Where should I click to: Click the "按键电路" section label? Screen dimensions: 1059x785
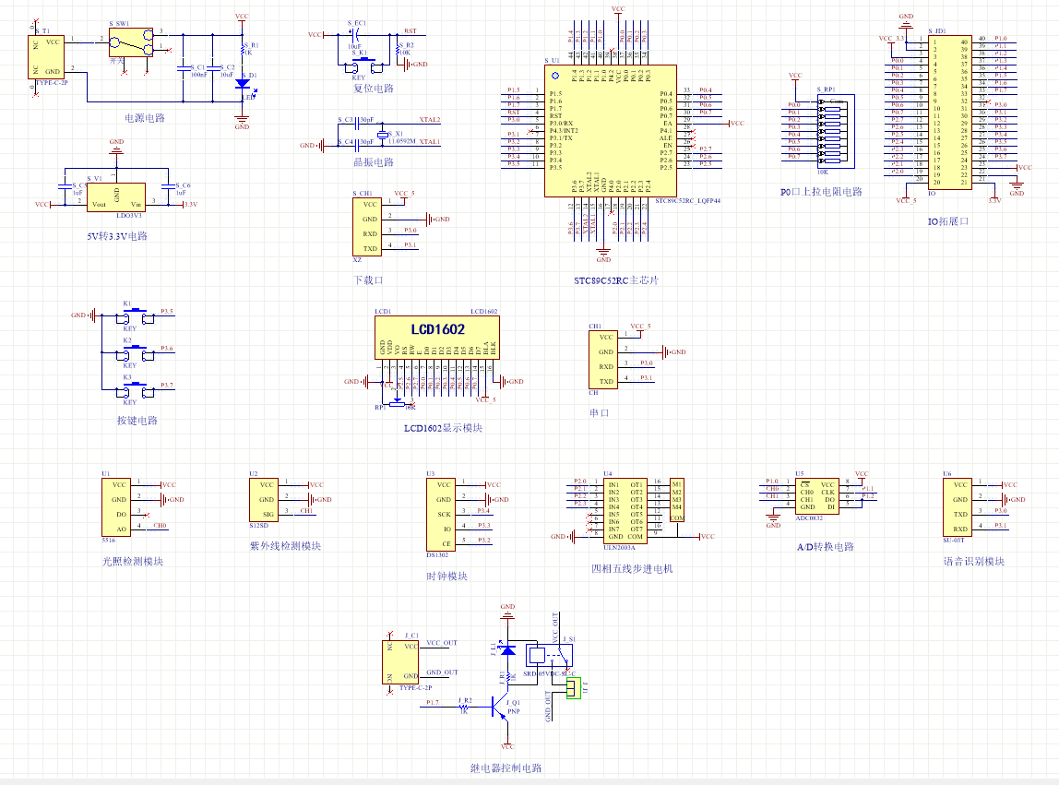point(137,421)
